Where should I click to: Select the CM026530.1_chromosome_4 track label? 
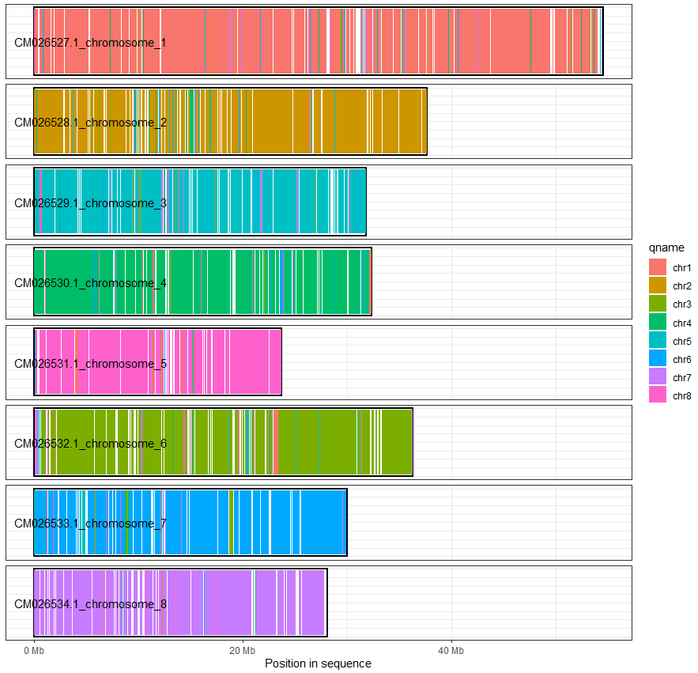tap(90, 283)
